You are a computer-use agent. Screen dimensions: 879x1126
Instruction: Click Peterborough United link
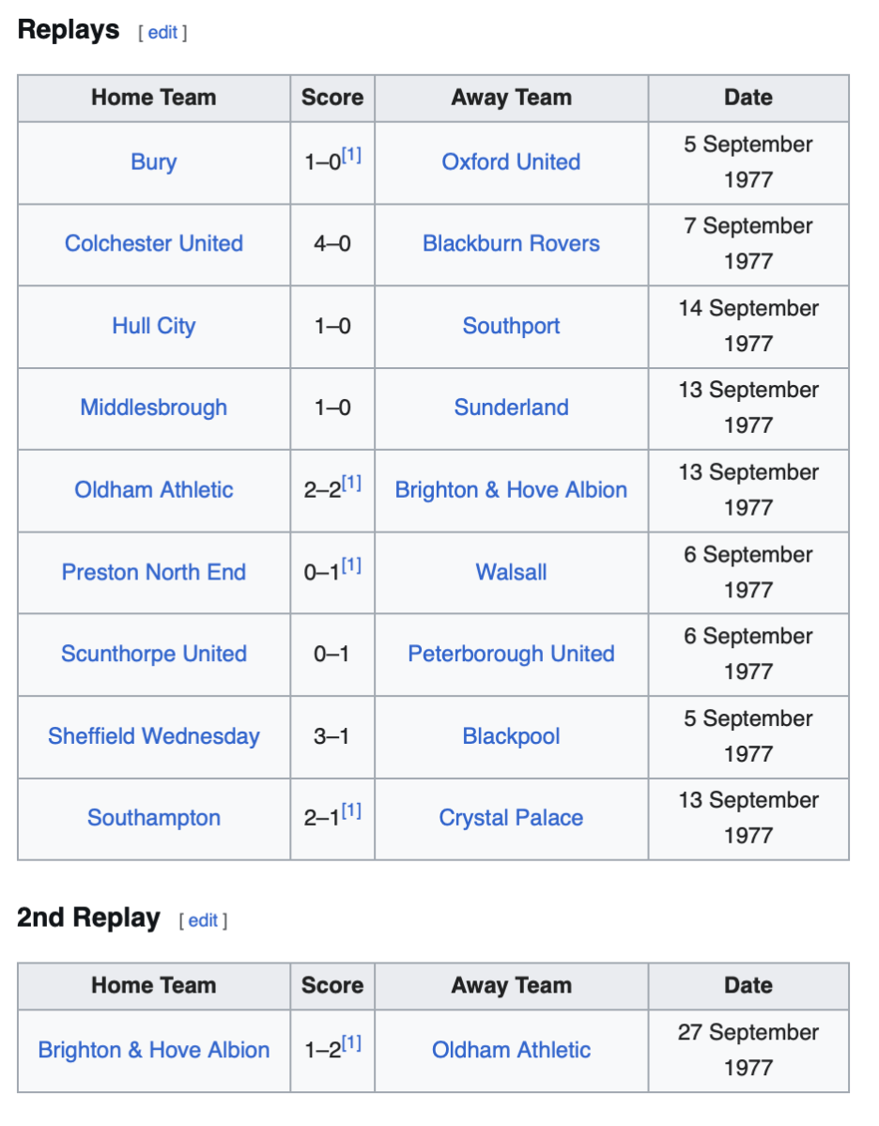pyautogui.click(x=511, y=655)
